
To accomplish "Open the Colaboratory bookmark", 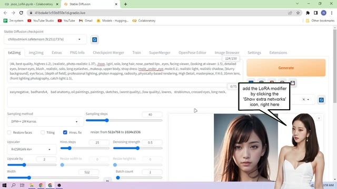I will click(x=144, y=20).
